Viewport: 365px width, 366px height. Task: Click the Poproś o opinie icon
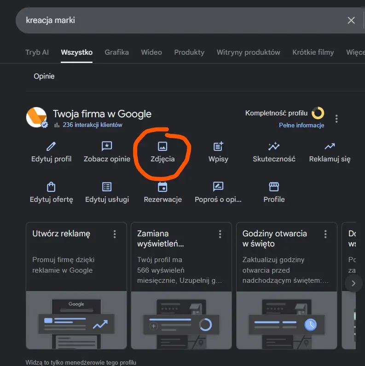click(x=218, y=187)
